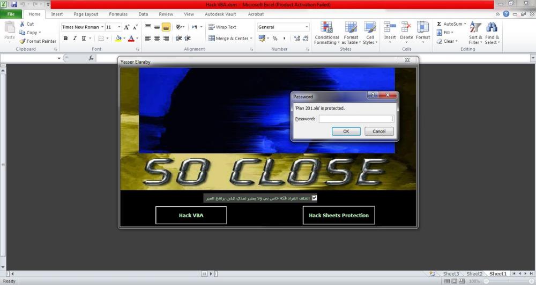Apply the yellow Fill Color bucket
Viewport: 536px width, 285px height.
(118, 38)
